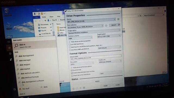174x98 pixels.
Task: Click the hamburger menu icon in search sidebar
Action: (x=9, y=42)
